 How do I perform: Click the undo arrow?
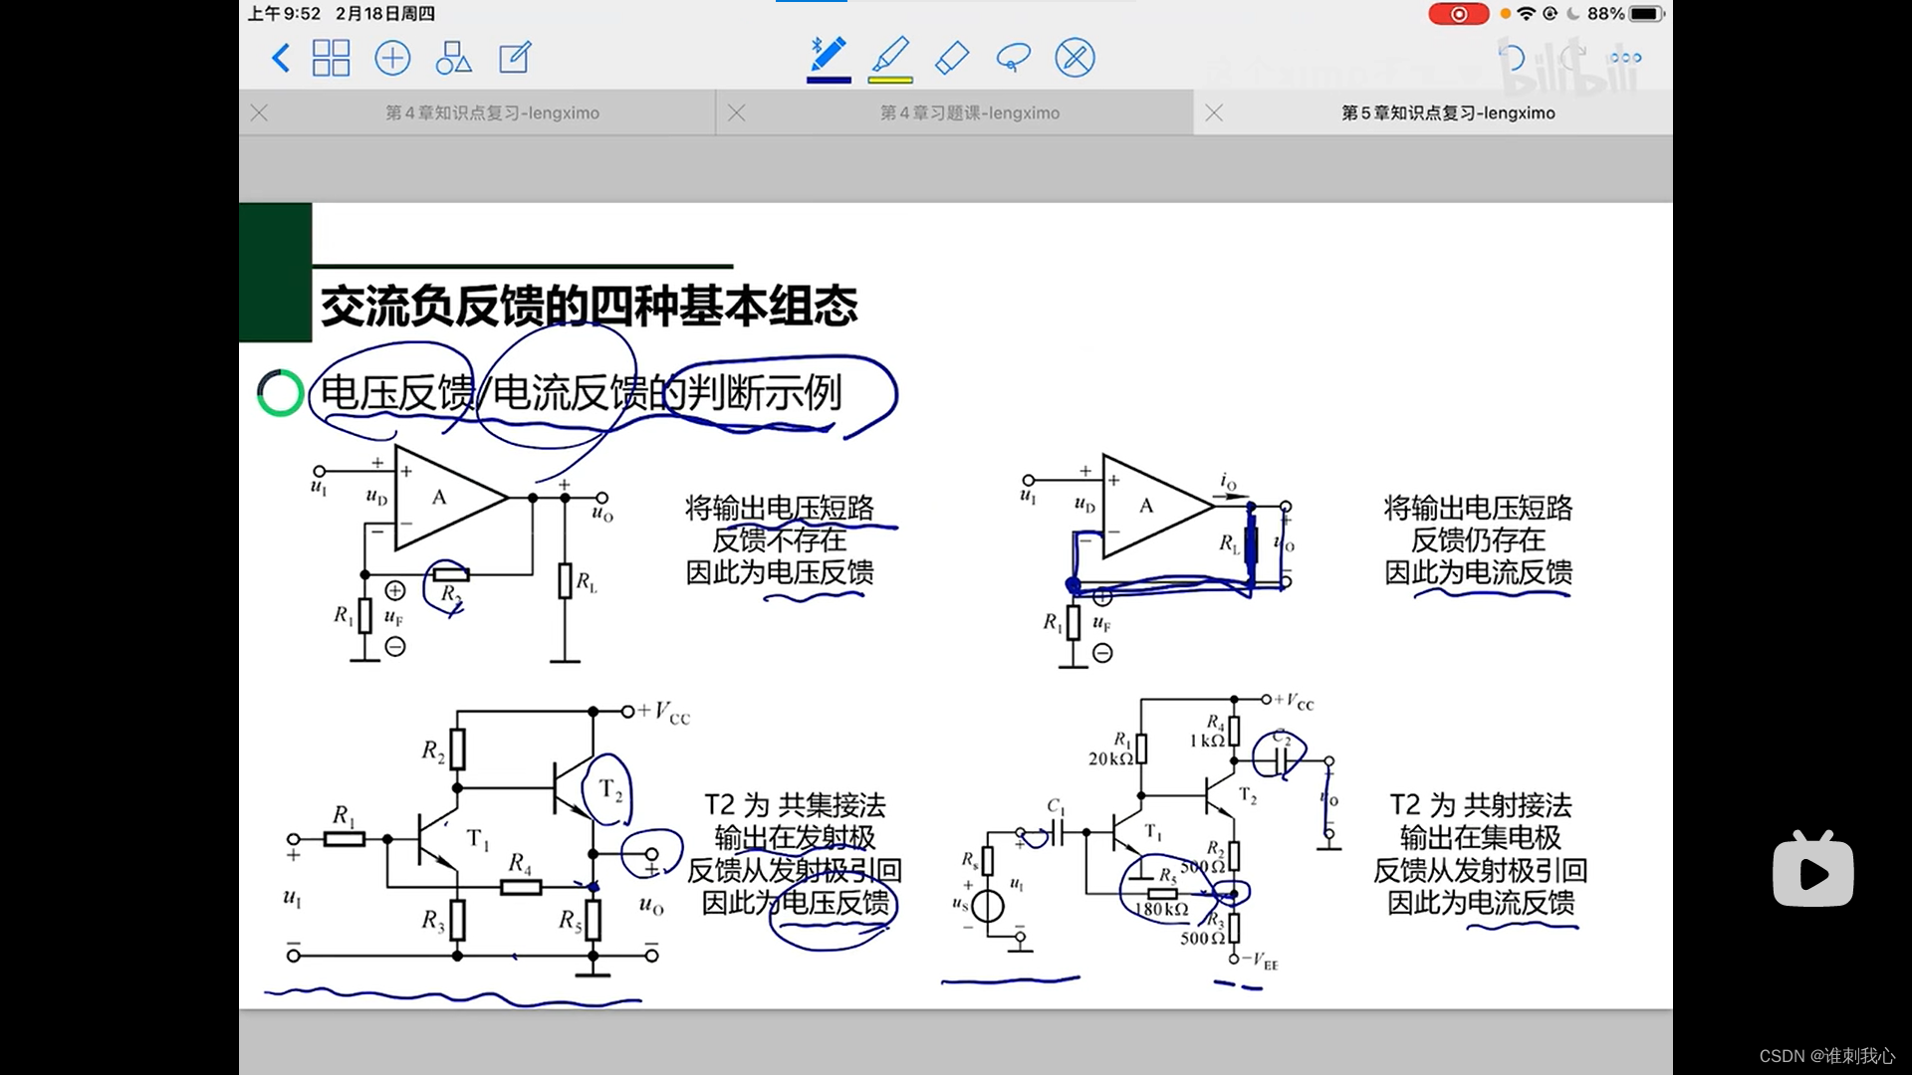pos(1512,58)
